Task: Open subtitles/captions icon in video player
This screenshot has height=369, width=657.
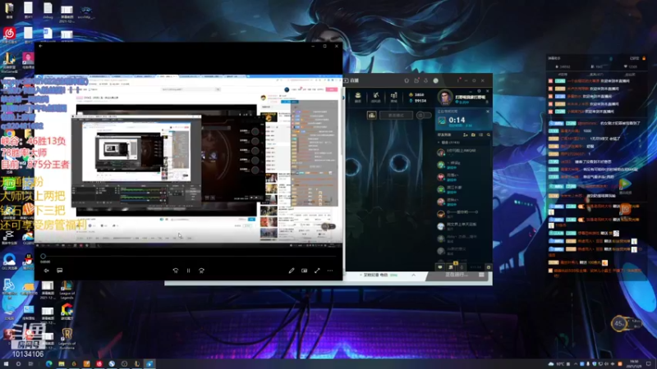Action: [x=59, y=271]
